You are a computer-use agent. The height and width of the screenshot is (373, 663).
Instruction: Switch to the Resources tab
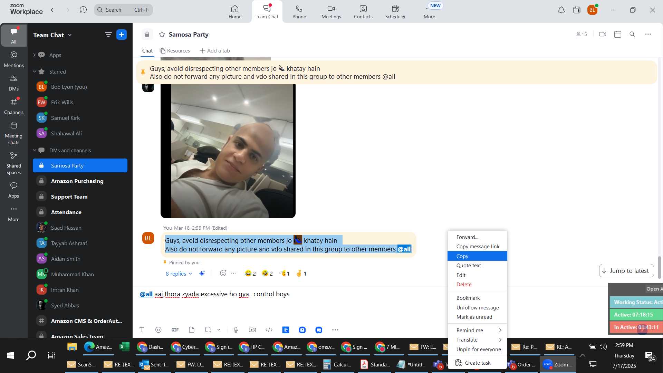point(175,51)
